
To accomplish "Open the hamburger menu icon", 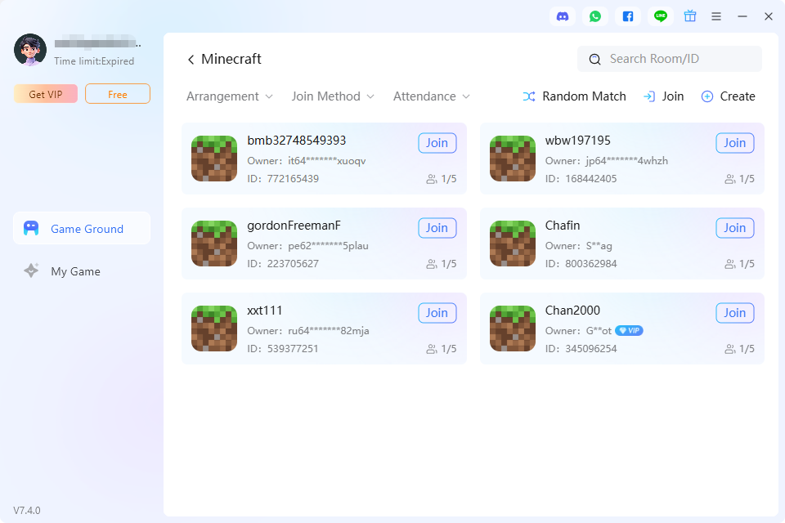I will click(x=716, y=16).
